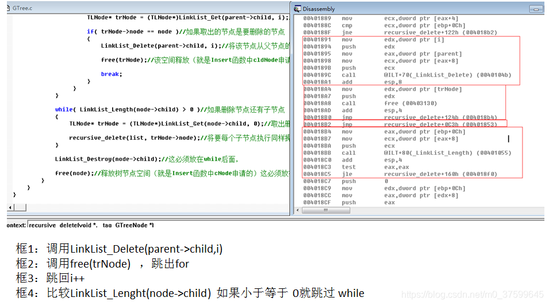
Task: Click the jne instruction at 0040188F
Action: 400,32
